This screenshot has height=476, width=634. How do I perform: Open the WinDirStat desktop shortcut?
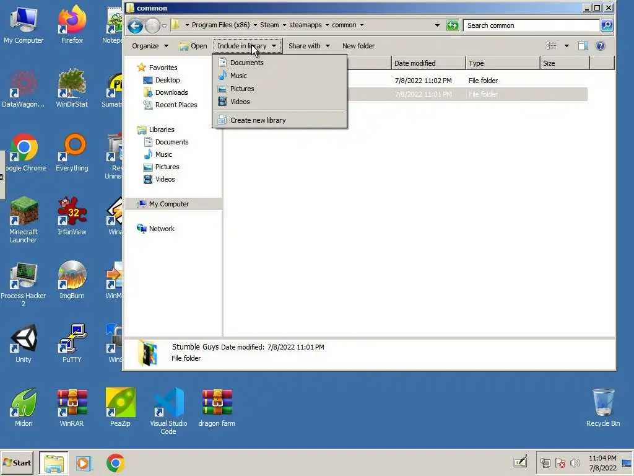[x=72, y=89]
